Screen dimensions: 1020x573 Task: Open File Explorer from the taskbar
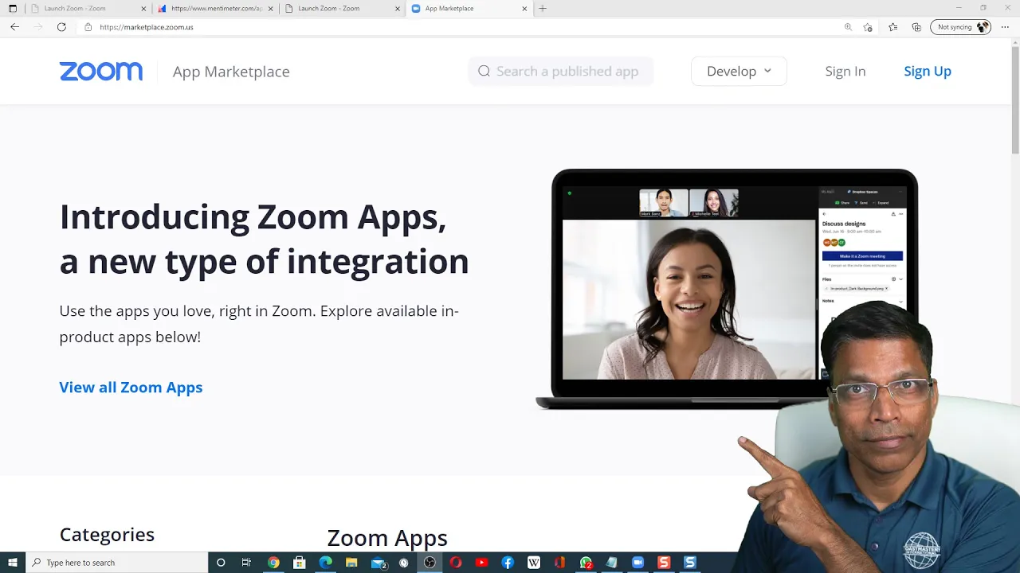click(351, 563)
